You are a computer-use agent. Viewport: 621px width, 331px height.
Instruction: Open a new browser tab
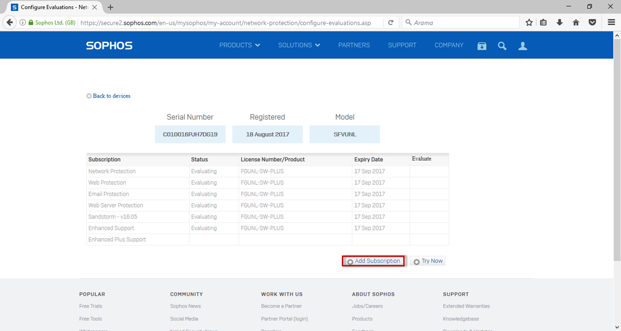click(110, 7)
